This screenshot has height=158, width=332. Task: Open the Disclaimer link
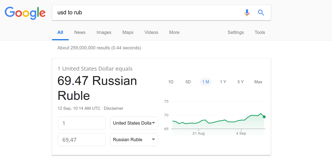click(x=114, y=108)
